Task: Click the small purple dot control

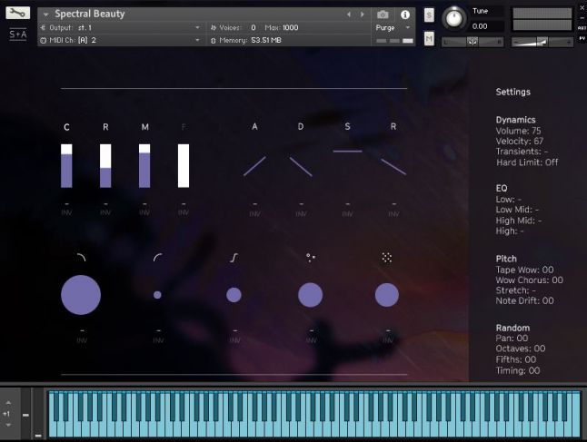Action: [x=157, y=295]
